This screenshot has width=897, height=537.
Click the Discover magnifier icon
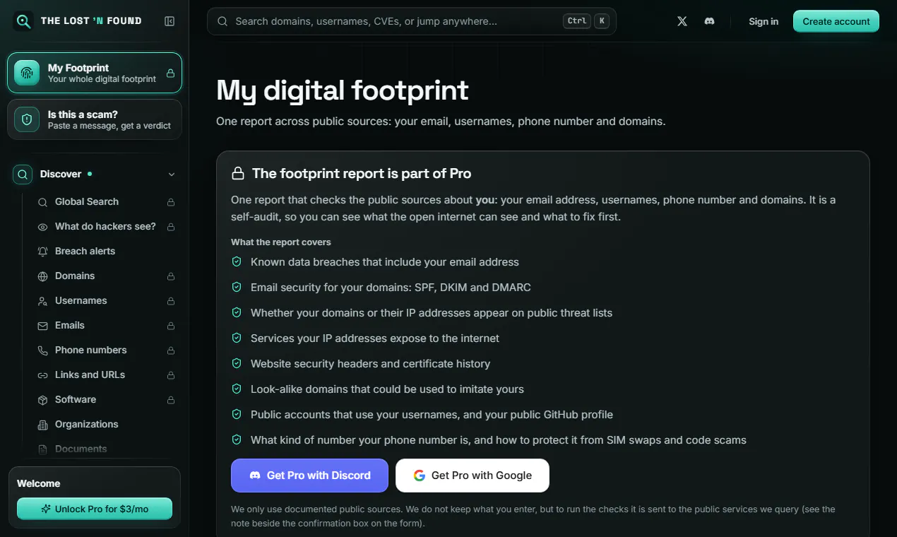(x=23, y=174)
